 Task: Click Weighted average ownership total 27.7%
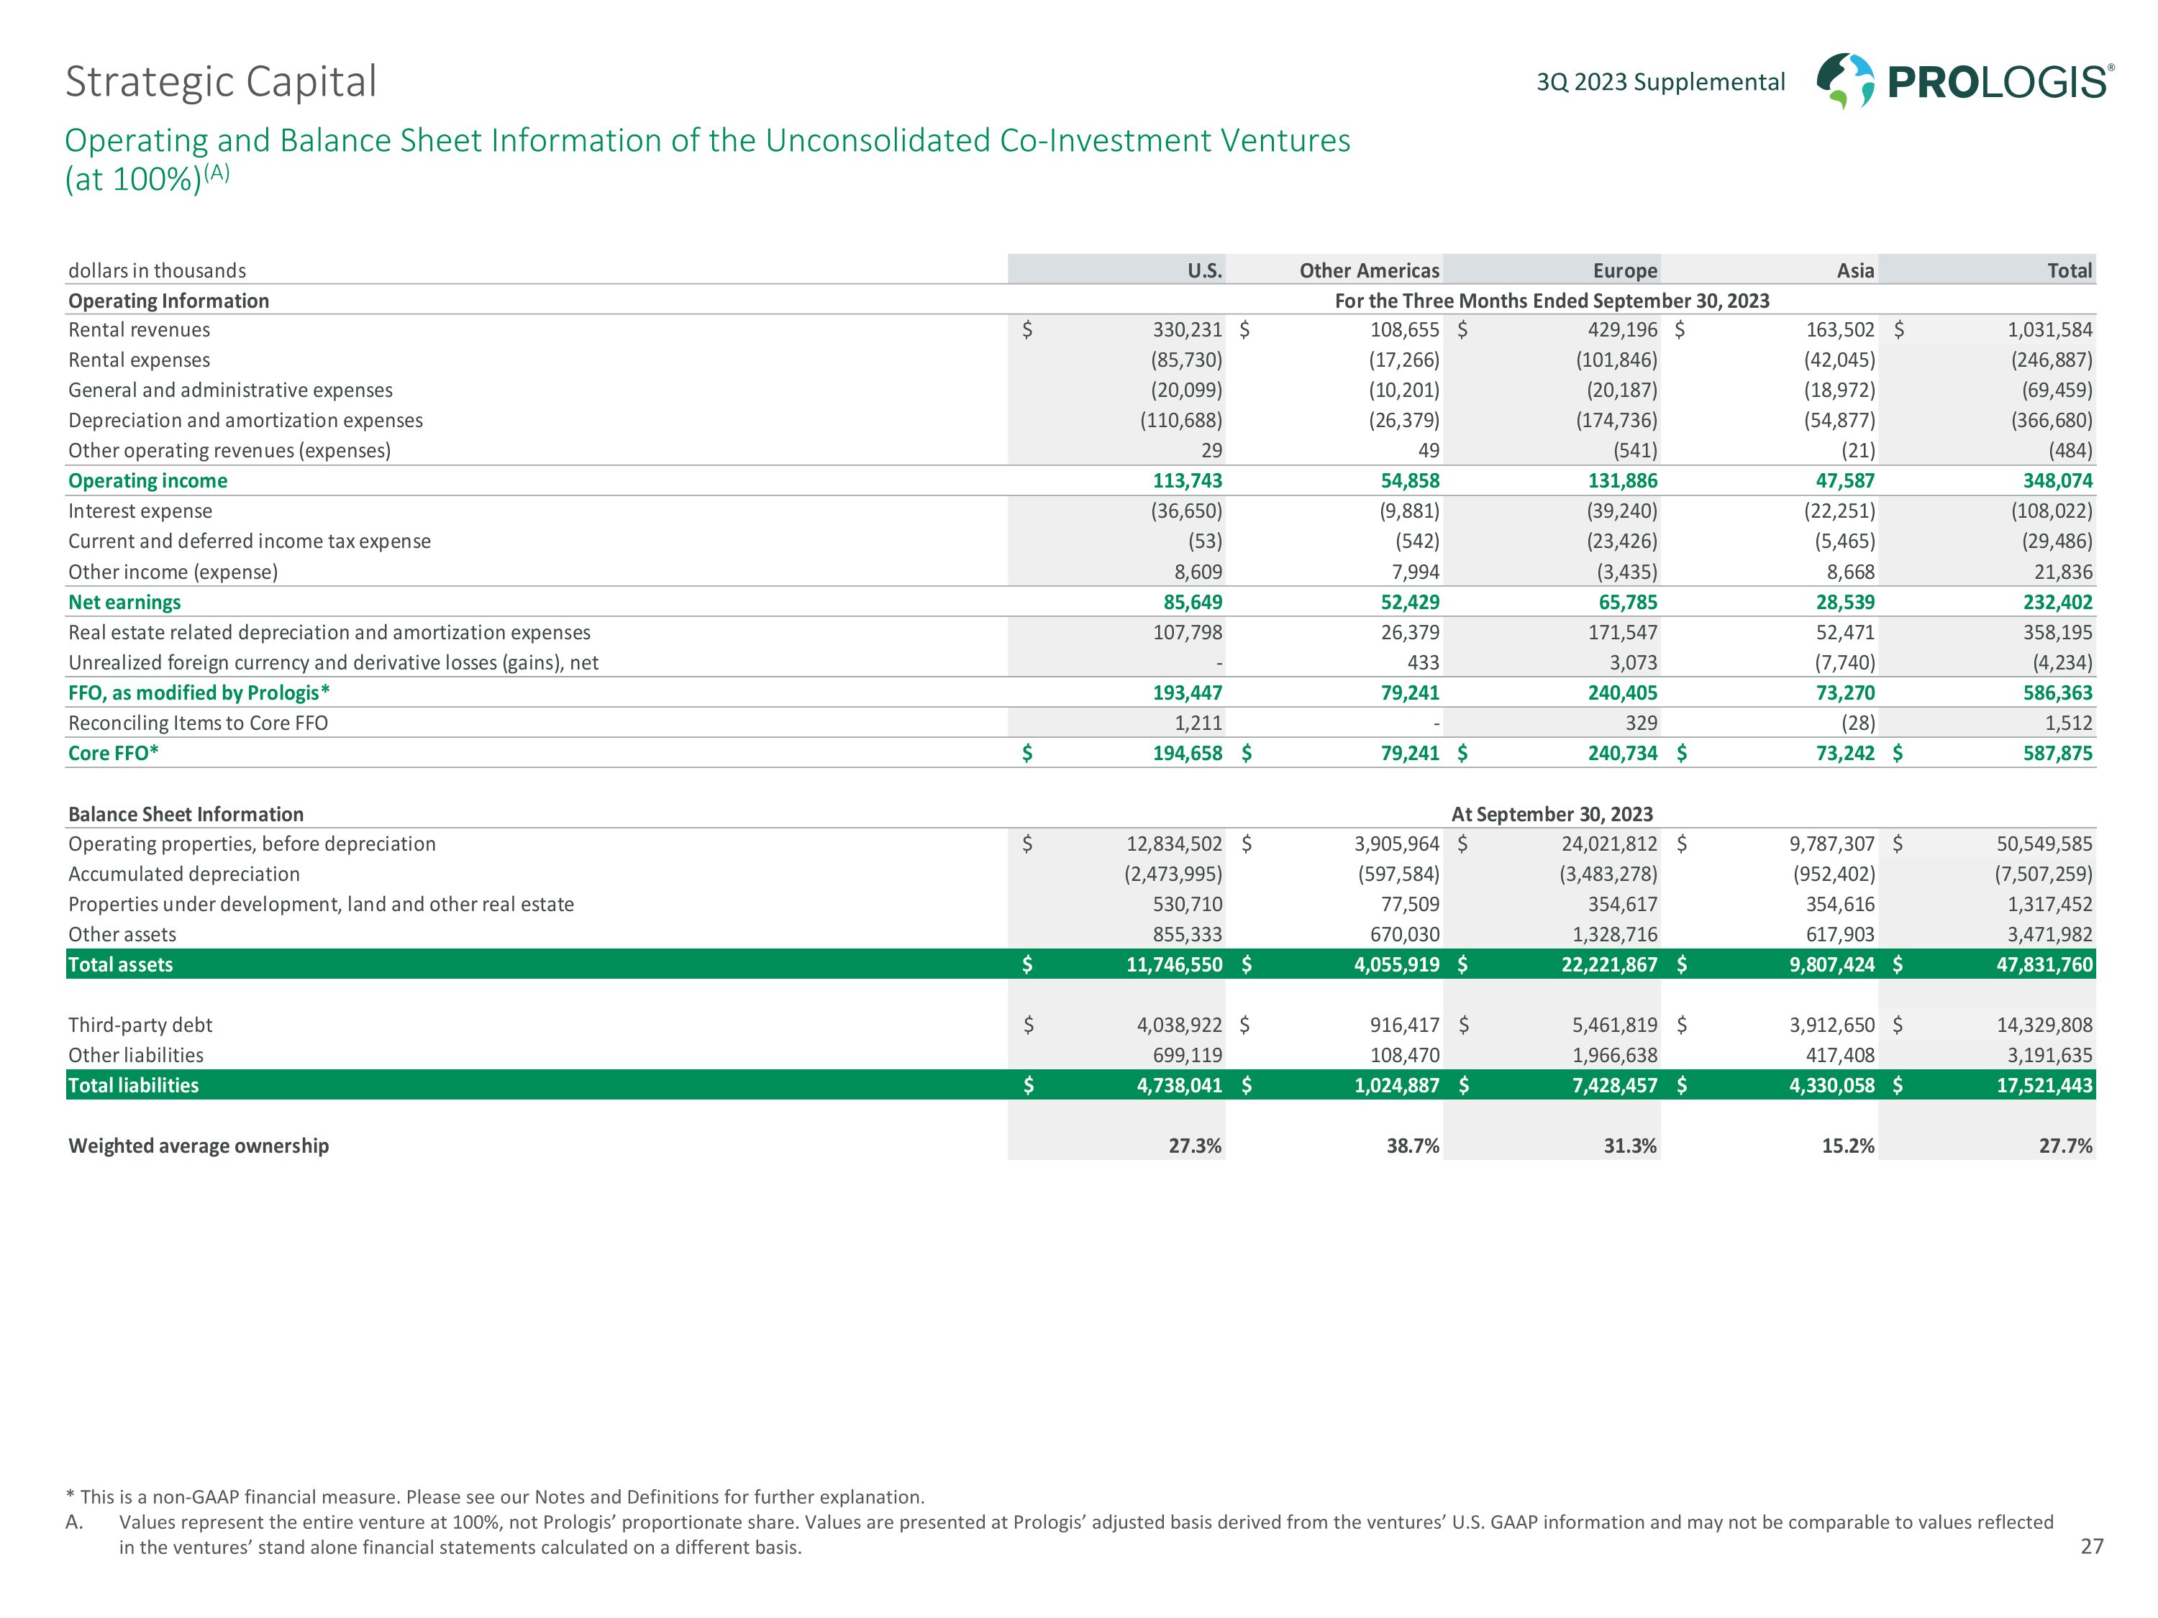coord(2065,1146)
